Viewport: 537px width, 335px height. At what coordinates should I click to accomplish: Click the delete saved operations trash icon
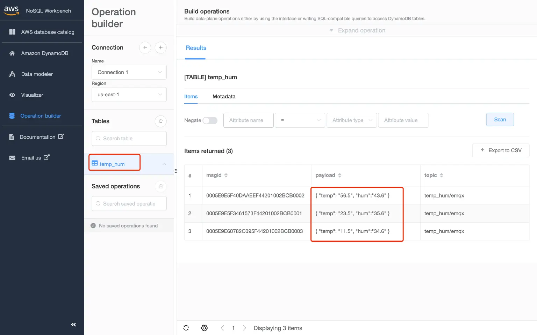(x=160, y=186)
